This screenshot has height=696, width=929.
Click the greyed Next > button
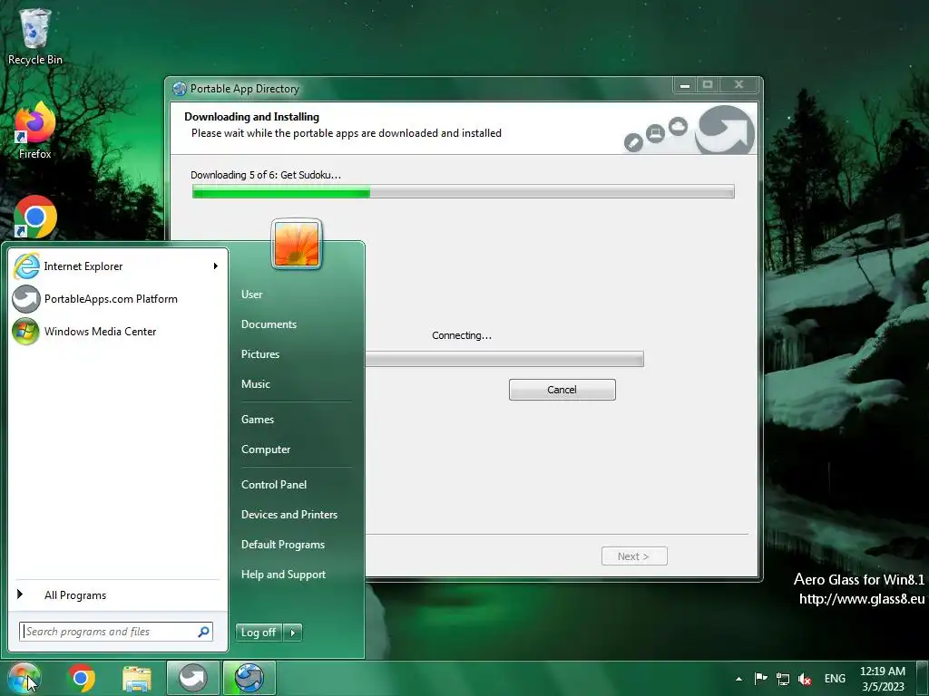point(634,556)
